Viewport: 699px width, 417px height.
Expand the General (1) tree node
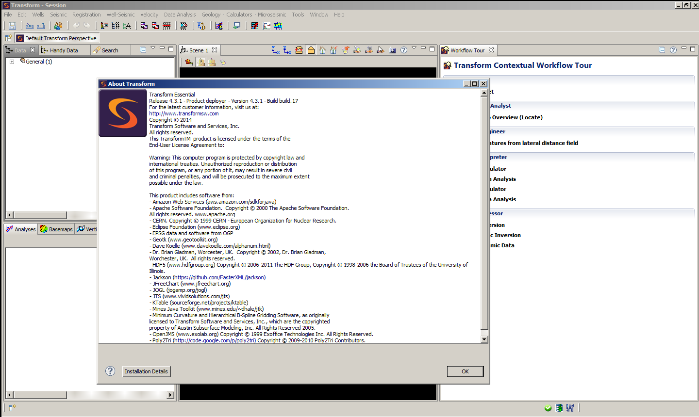pyautogui.click(x=12, y=62)
